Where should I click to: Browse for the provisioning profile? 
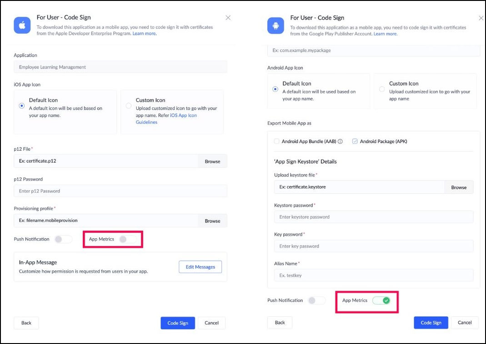[212, 221]
